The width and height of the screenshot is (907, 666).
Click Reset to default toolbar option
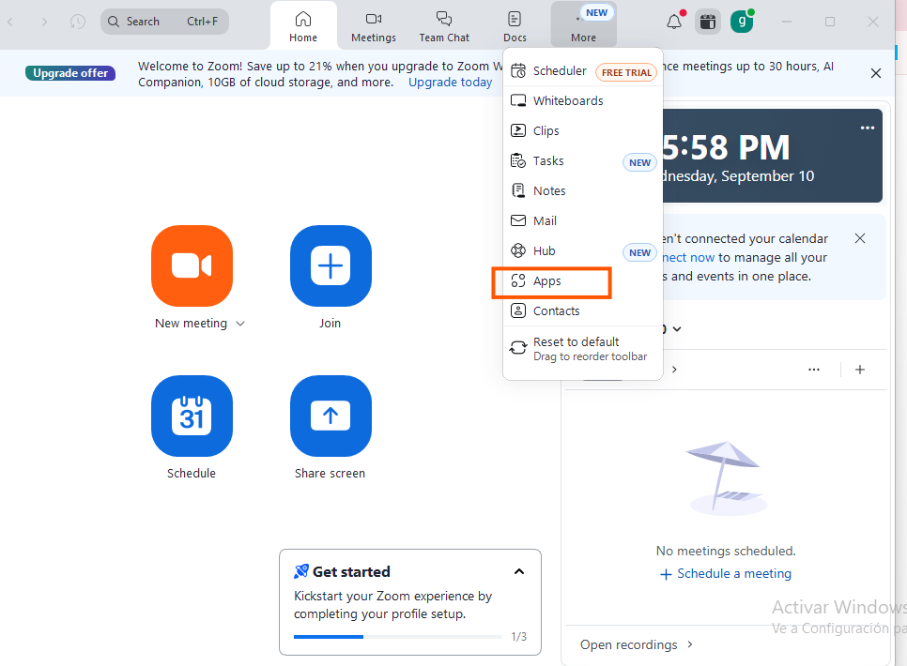(x=583, y=349)
